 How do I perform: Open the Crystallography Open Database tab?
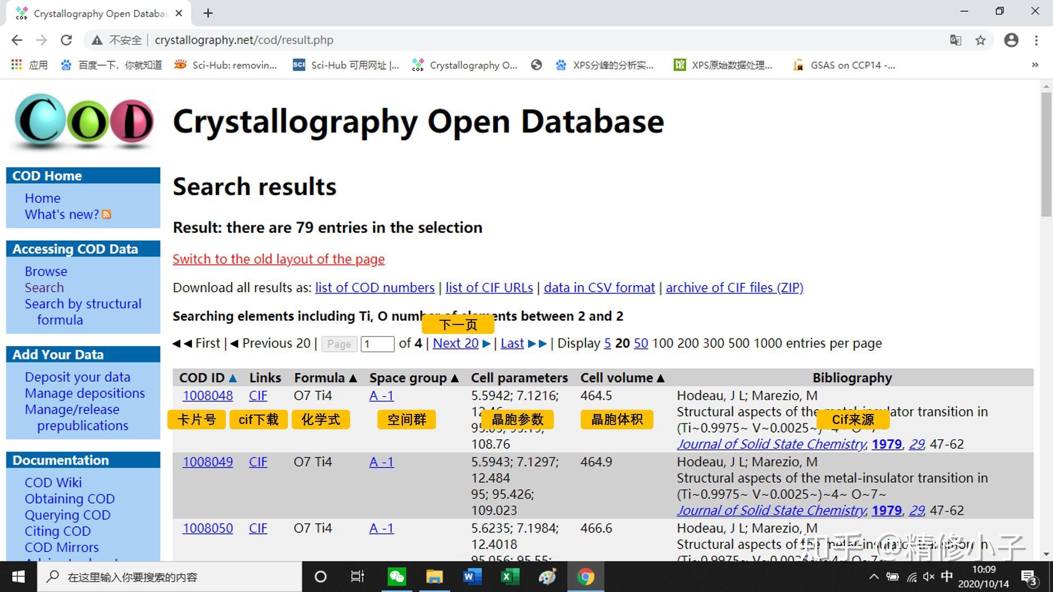(100, 13)
